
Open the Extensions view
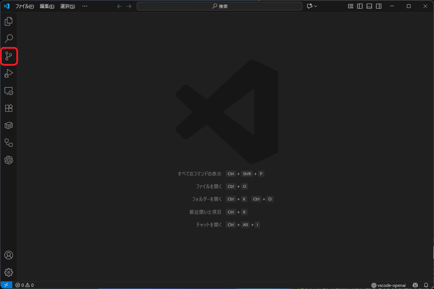9,108
